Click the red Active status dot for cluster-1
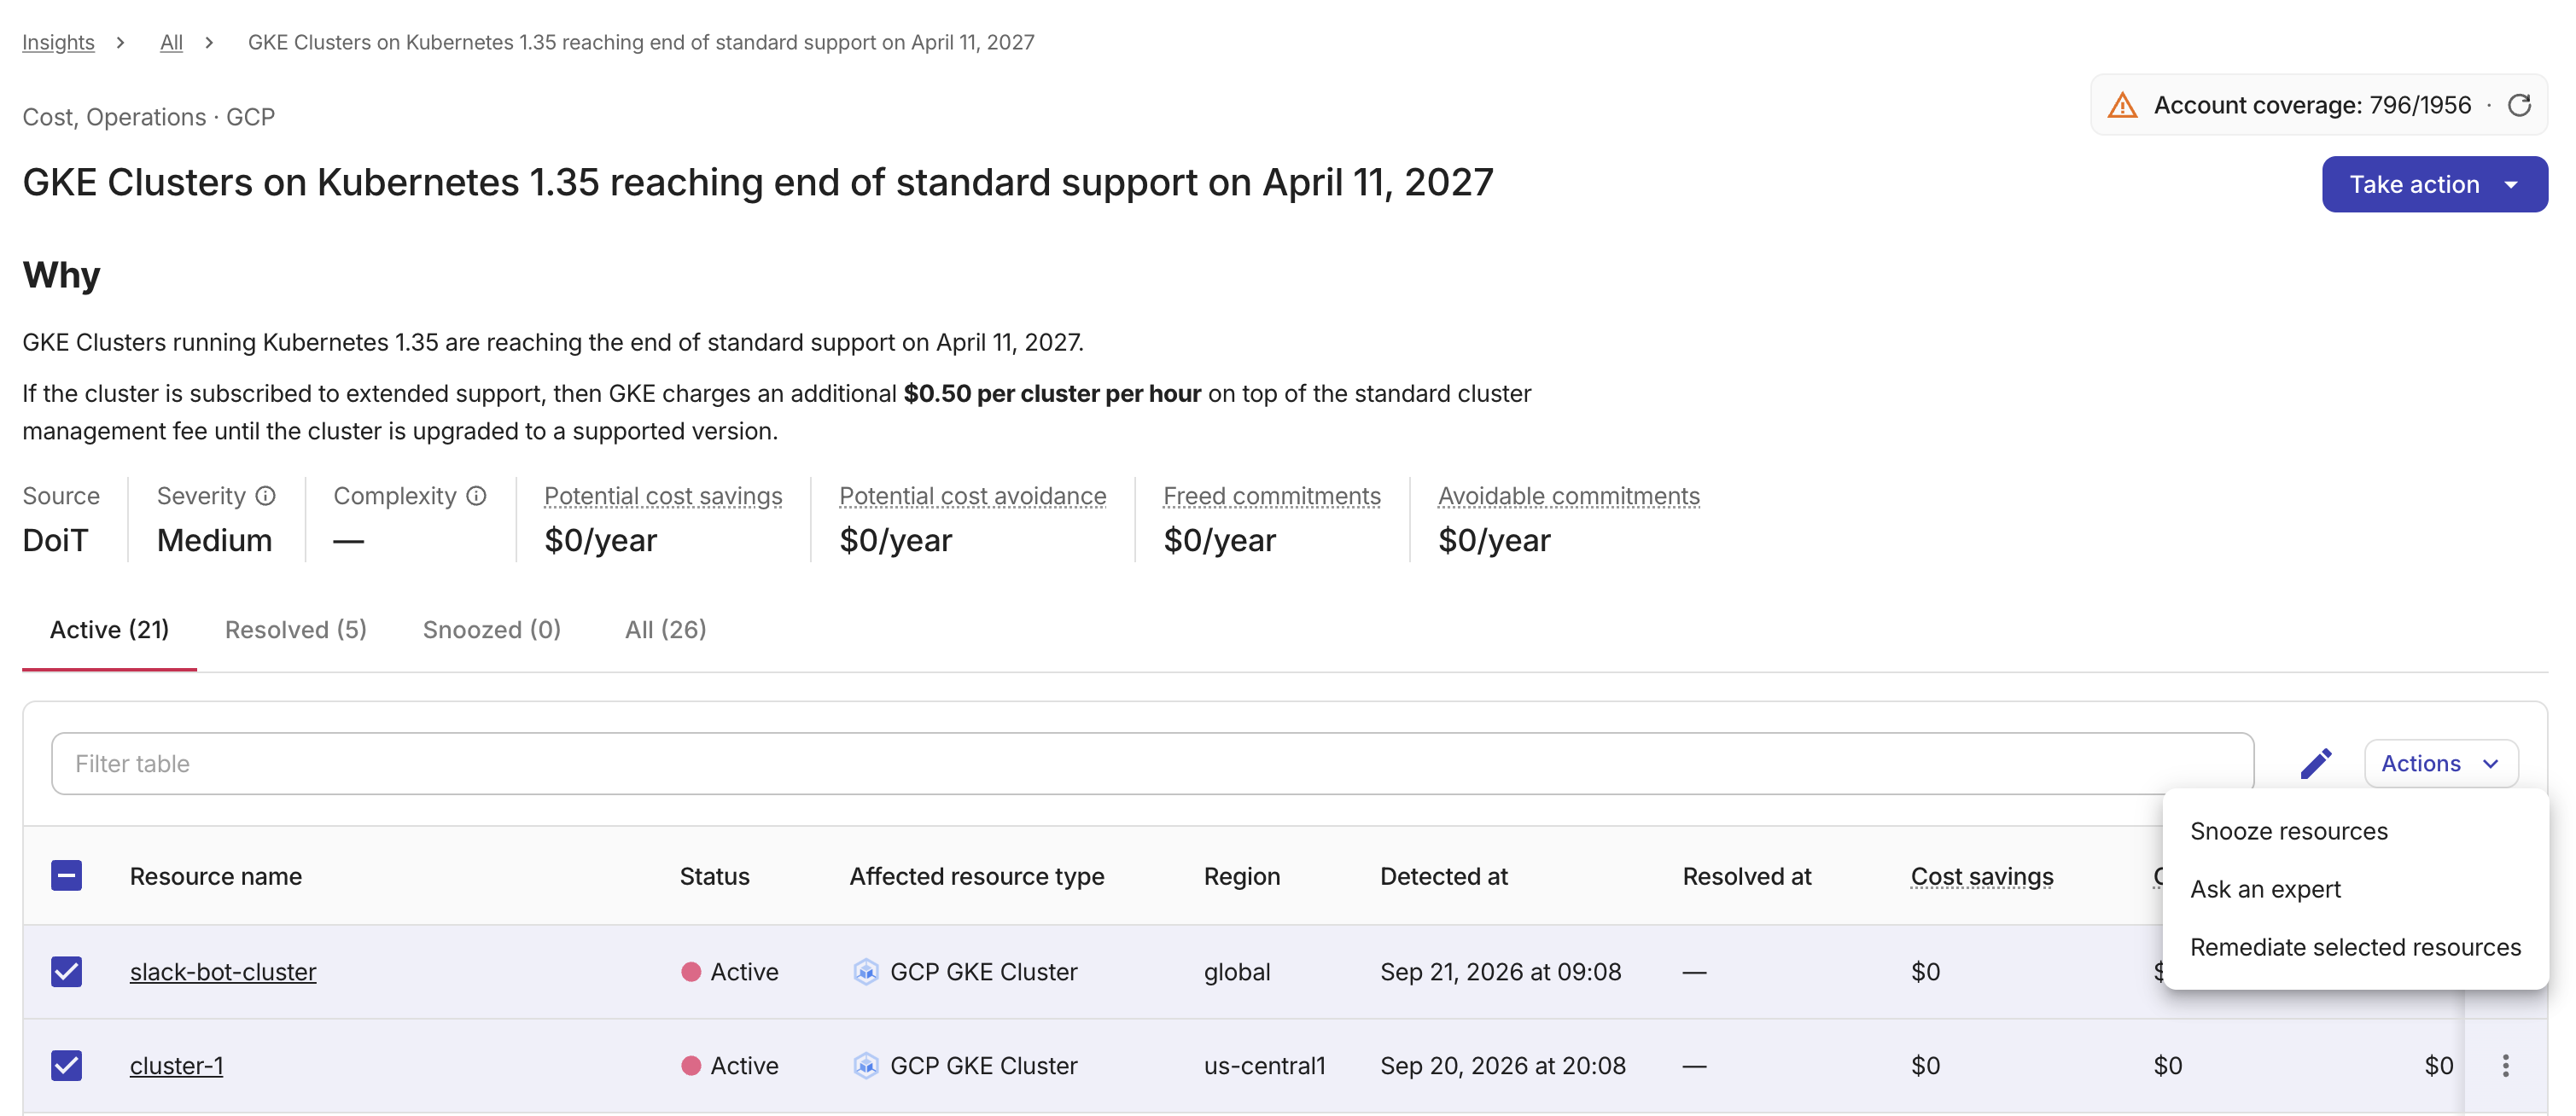The width and height of the screenshot is (2576, 1116). pos(691,1065)
